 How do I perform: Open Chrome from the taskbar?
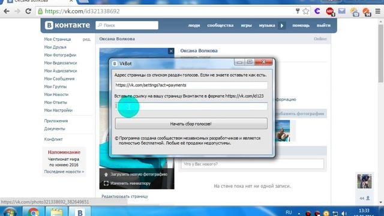pos(34,212)
